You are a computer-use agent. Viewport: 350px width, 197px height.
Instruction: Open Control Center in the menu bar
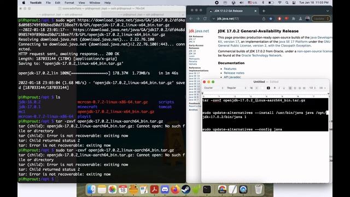click(294, 3)
